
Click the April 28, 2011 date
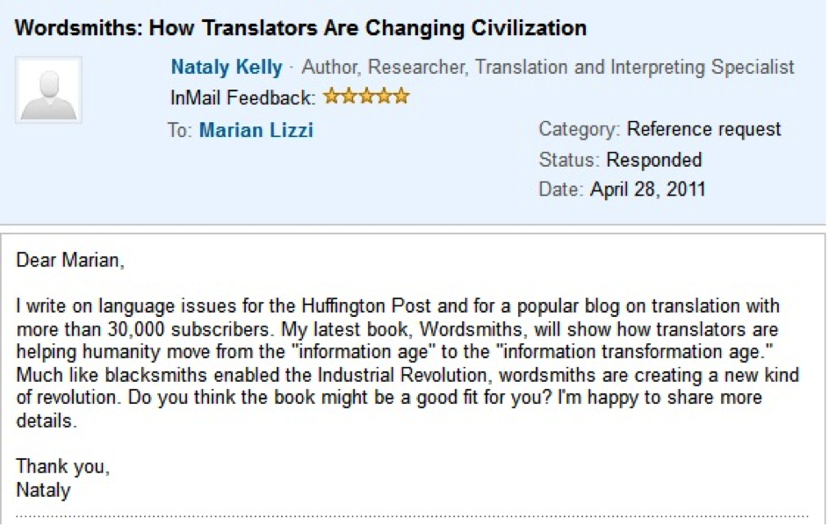pos(647,189)
